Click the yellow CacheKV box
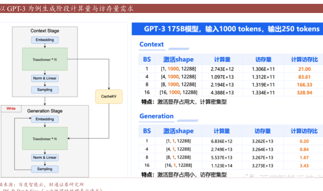This screenshot has height=191, width=323. coord(109,96)
